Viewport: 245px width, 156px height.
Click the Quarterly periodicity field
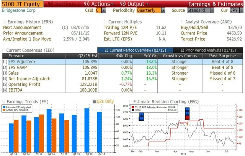149,10
